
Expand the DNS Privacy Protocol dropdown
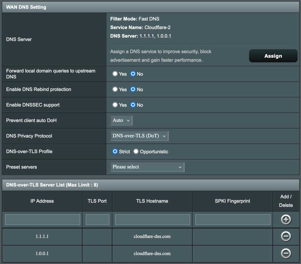(x=139, y=136)
